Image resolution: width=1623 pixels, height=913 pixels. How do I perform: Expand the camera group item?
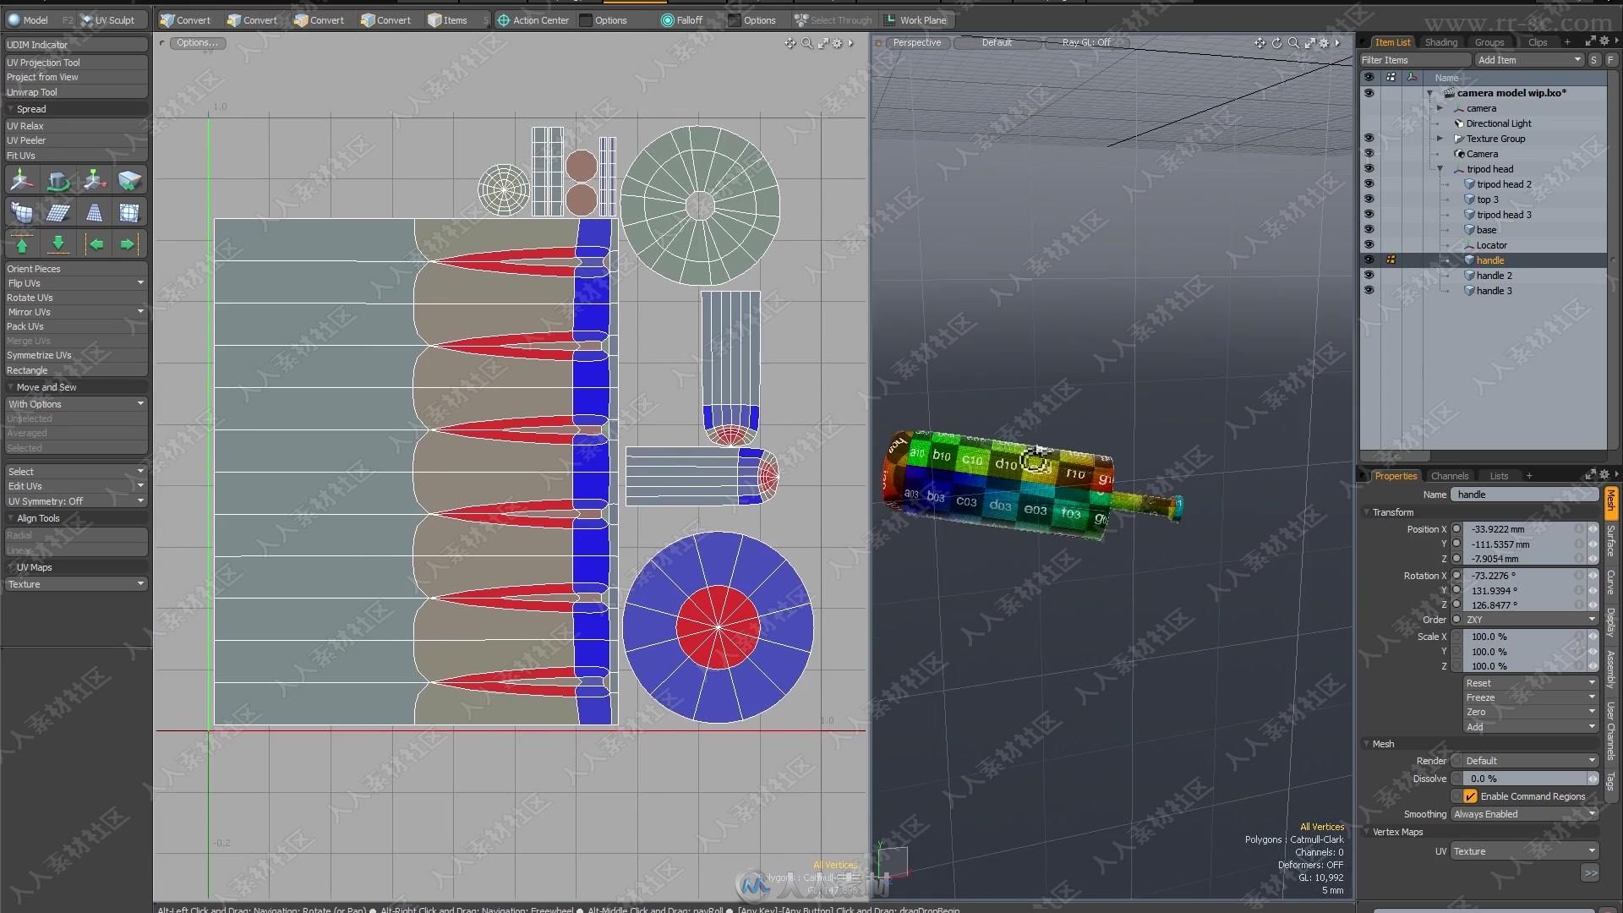tap(1440, 108)
